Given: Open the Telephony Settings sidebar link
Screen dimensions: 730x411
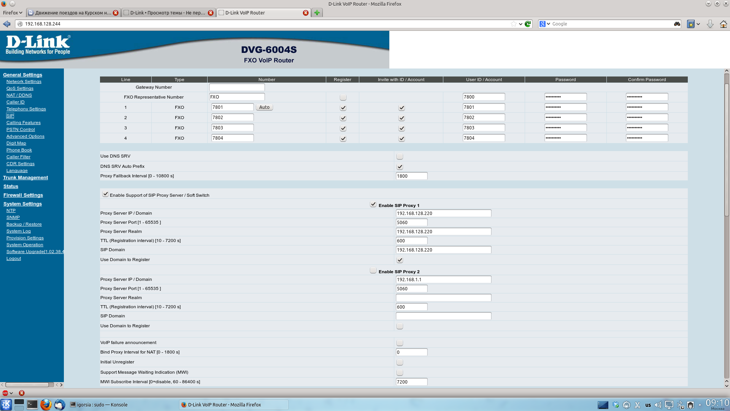Looking at the screenshot, I should [26, 109].
